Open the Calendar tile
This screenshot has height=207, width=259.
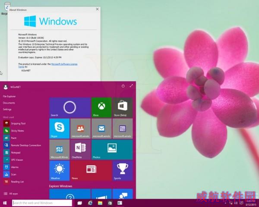[x=123, y=129]
